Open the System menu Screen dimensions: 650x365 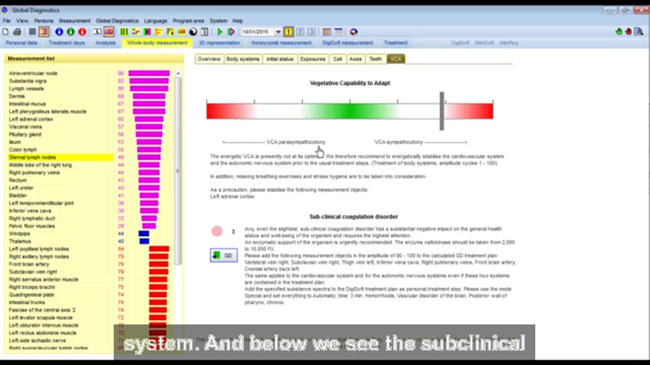218,21
